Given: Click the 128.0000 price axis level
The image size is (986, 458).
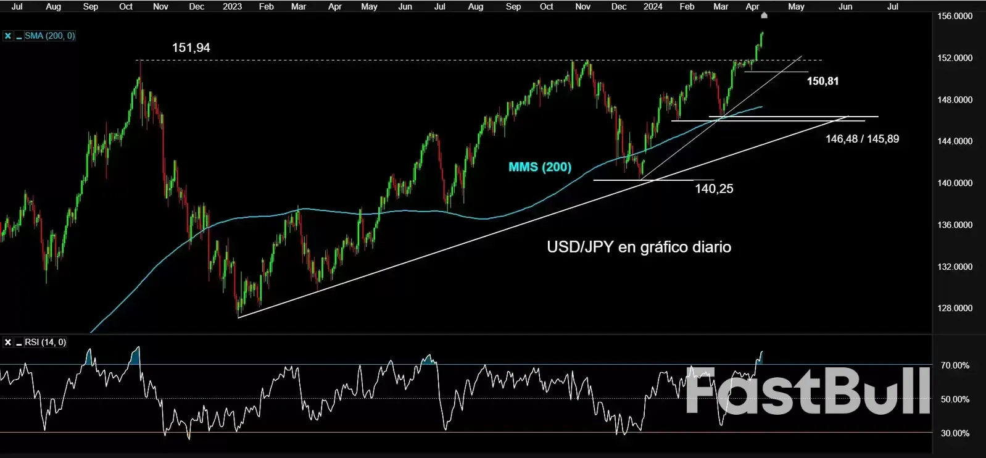Looking at the screenshot, I should point(955,308).
